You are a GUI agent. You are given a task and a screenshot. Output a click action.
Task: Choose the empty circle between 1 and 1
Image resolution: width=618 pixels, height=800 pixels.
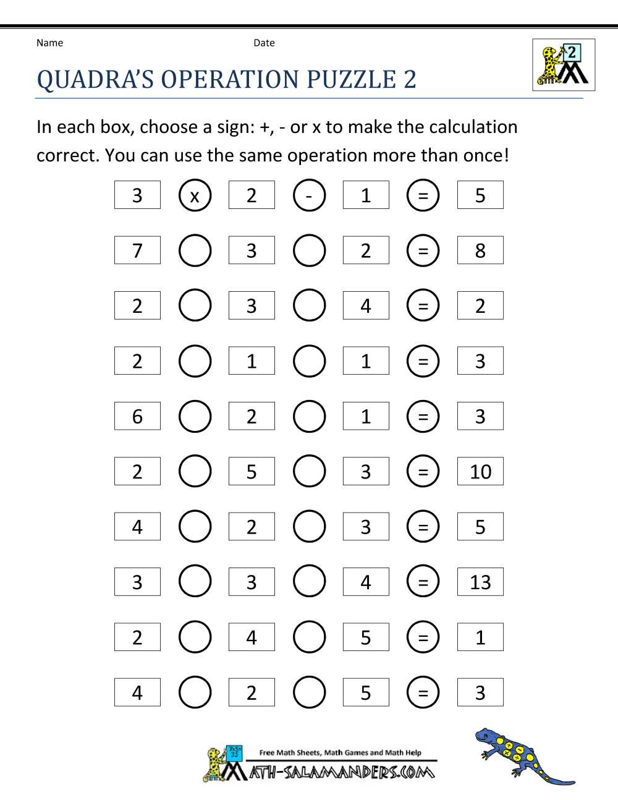(x=309, y=361)
